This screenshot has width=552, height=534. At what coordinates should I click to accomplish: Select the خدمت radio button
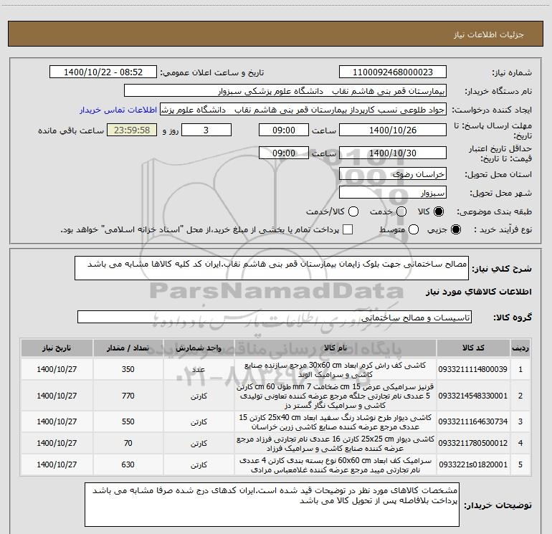coord(401,211)
